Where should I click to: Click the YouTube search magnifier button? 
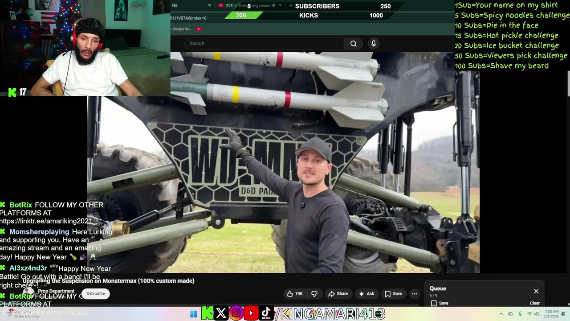coord(353,43)
